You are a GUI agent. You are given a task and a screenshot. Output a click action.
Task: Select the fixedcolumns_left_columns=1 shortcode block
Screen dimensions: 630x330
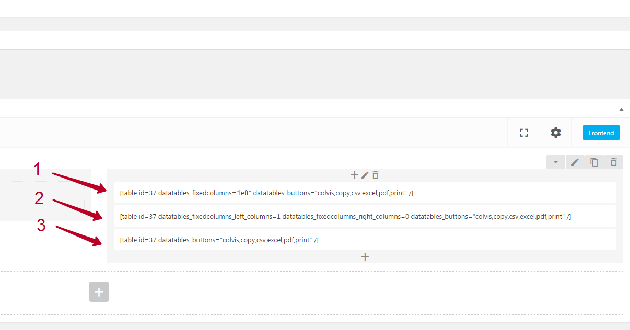(365, 216)
